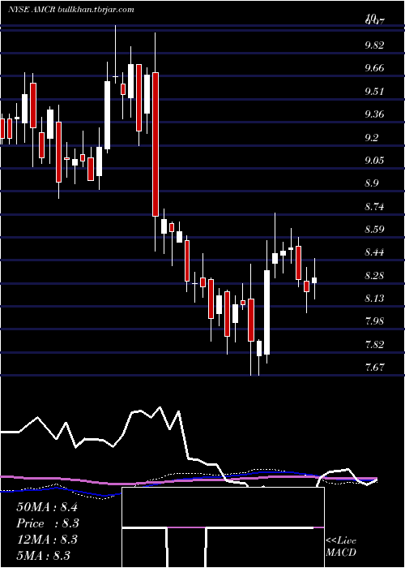Image resolution: width=405 pixels, height=568 pixels.
Task: Select the 8.28 price axis label
Action: tap(375, 276)
